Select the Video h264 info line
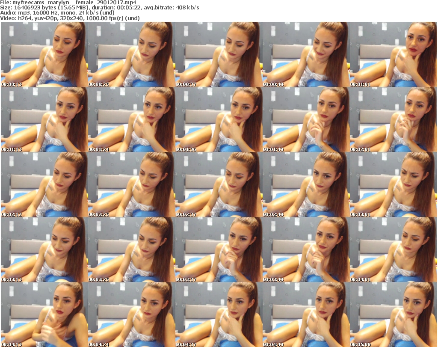The width and height of the screenshot is (438, 347). tap(70, 18)
